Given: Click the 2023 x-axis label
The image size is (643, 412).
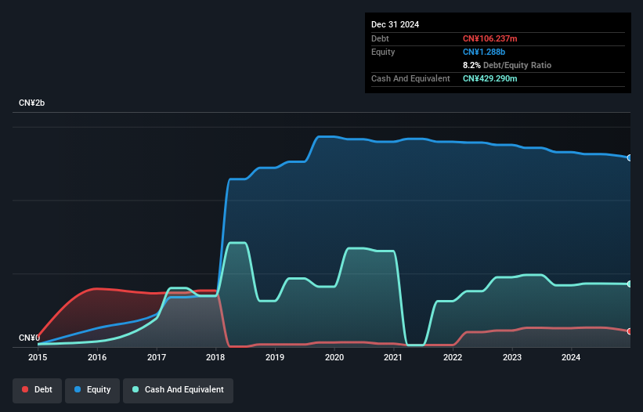Looking at the screenshot, I should (x=512, y=357).
